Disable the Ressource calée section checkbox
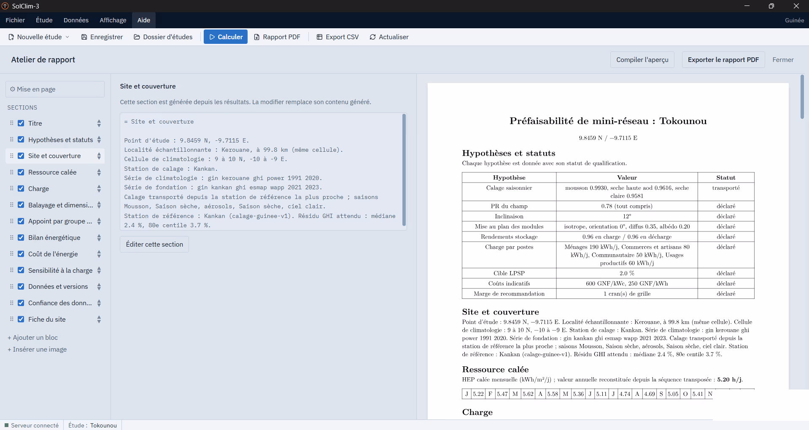Viewport: 809px width, 430px height. 21,172
